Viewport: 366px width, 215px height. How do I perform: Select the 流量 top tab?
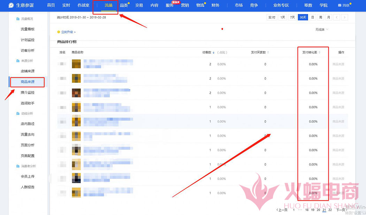click(x=108, y=5)
